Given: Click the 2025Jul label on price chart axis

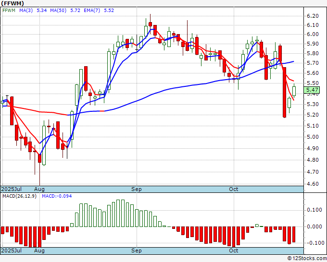Looking at the screenshot, I should click(12, 189).
